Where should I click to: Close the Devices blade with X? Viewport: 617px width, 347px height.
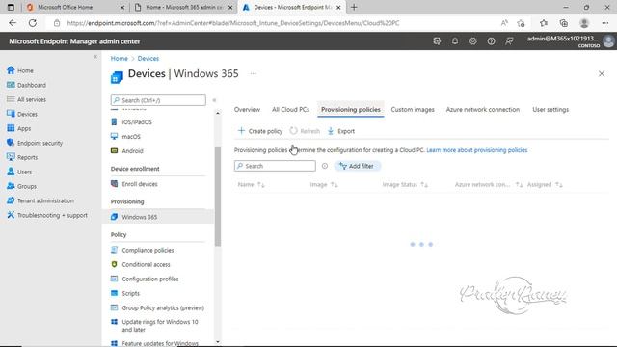[x=602, y=73]
